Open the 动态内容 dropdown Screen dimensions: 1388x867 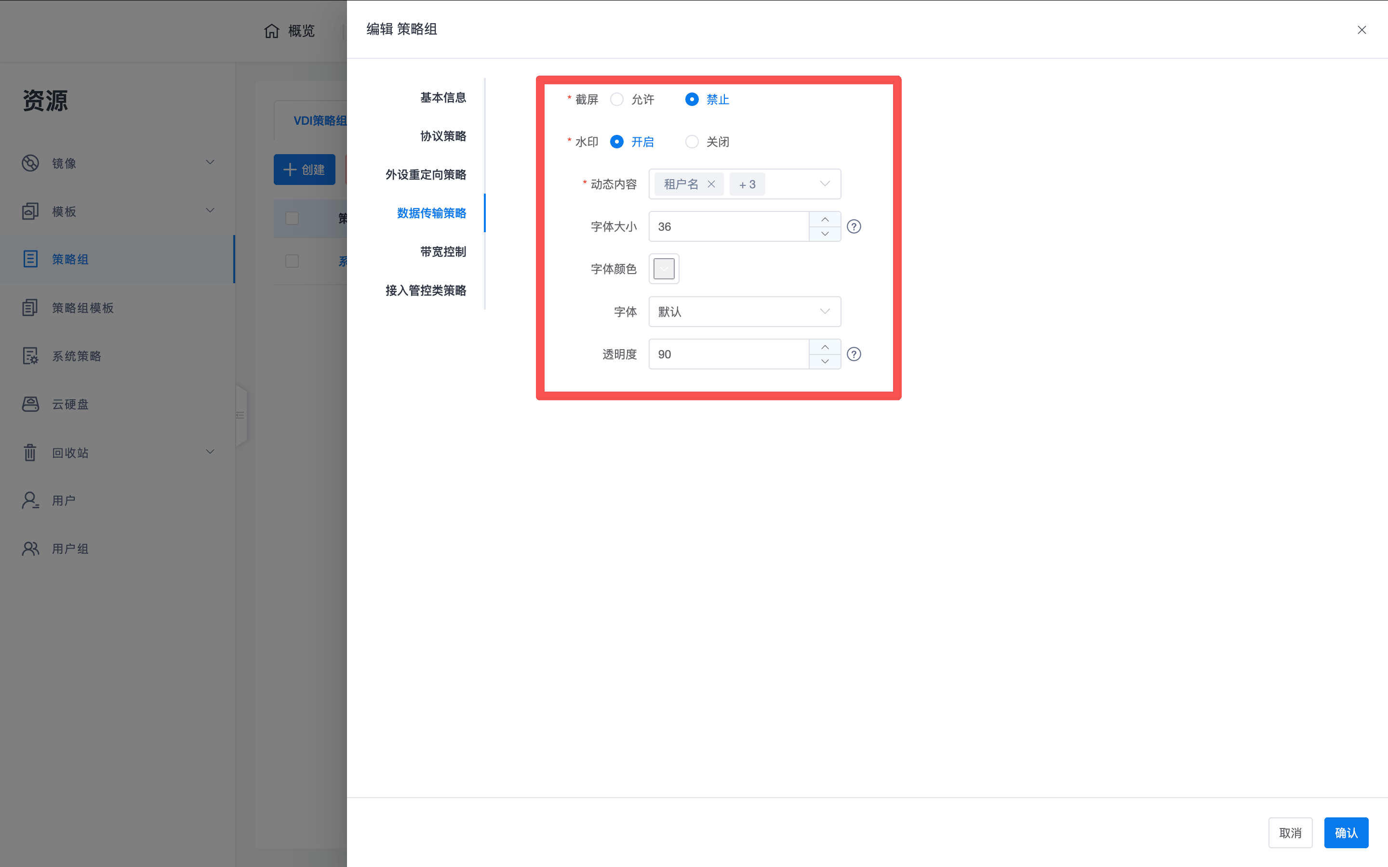[x=824, y=184]
